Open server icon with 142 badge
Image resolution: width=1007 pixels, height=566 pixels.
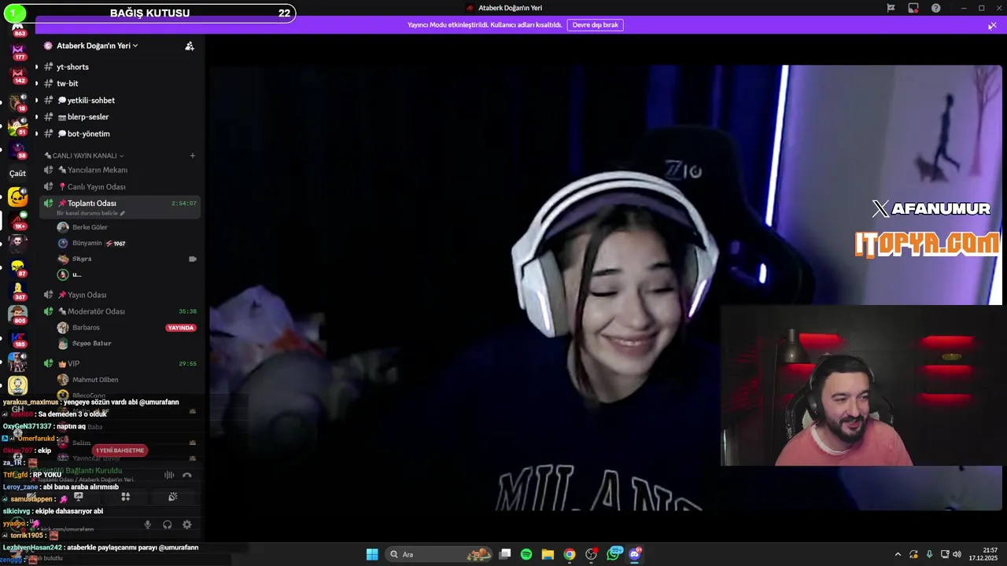(17, 75)
